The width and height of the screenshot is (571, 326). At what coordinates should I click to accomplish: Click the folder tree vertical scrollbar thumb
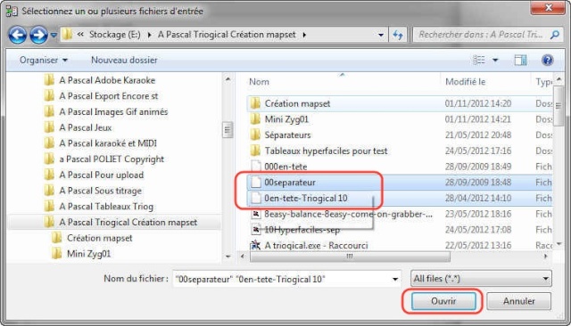pos(228,130)
